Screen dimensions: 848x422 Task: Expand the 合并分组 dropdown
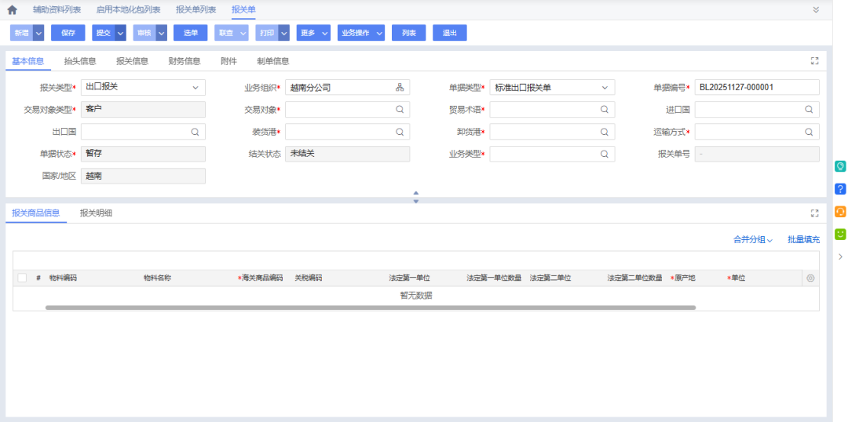(753, 240)
